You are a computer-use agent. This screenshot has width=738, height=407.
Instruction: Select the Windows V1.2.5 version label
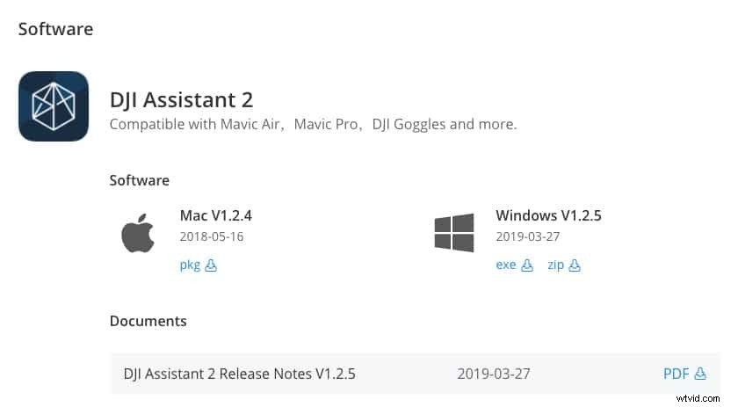[548, 214]
